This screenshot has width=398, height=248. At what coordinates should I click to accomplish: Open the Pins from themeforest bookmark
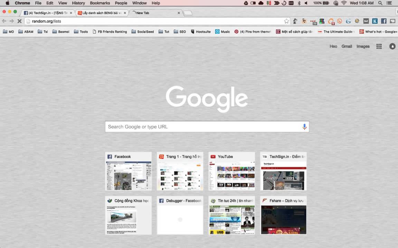coord(253,32)
